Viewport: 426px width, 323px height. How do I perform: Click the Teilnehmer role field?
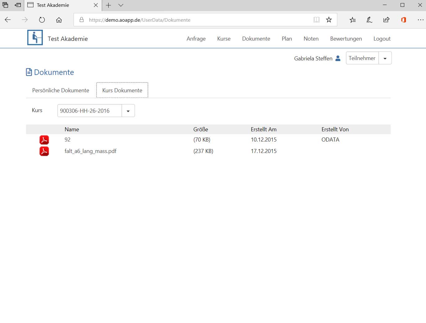pos(362,58)
